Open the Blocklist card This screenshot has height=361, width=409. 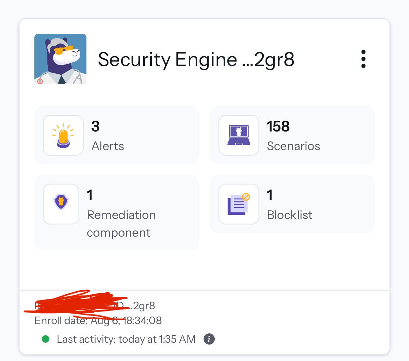292,204
